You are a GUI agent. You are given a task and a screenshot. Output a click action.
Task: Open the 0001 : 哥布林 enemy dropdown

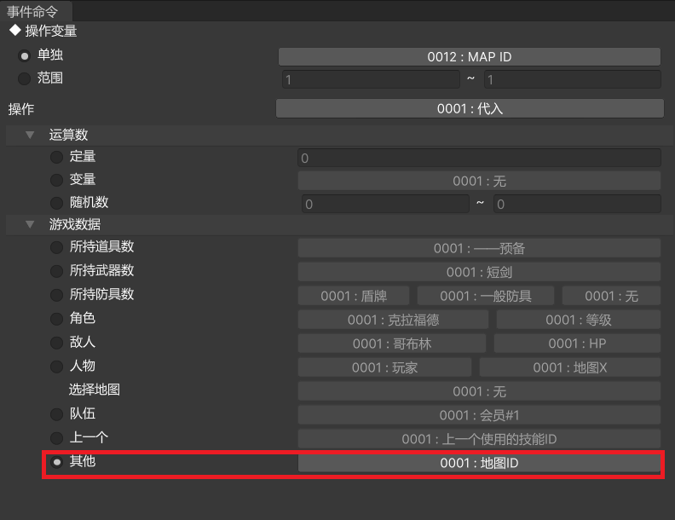[x=392, y=344]
